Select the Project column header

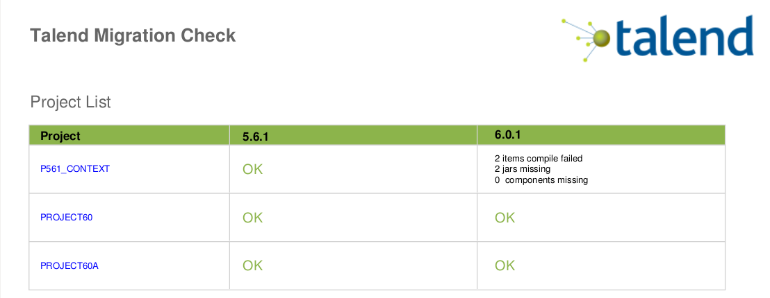pos(60,136)
